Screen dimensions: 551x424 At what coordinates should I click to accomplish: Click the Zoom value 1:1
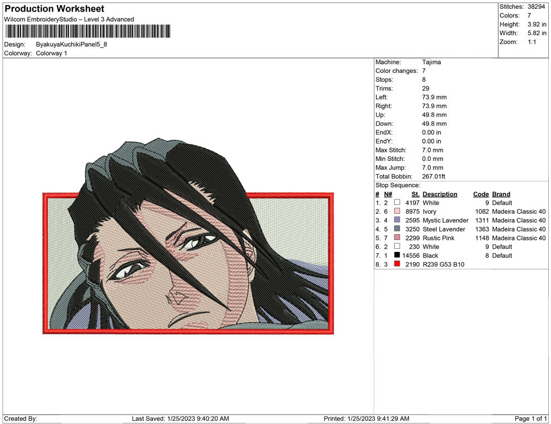click(532, 42)
